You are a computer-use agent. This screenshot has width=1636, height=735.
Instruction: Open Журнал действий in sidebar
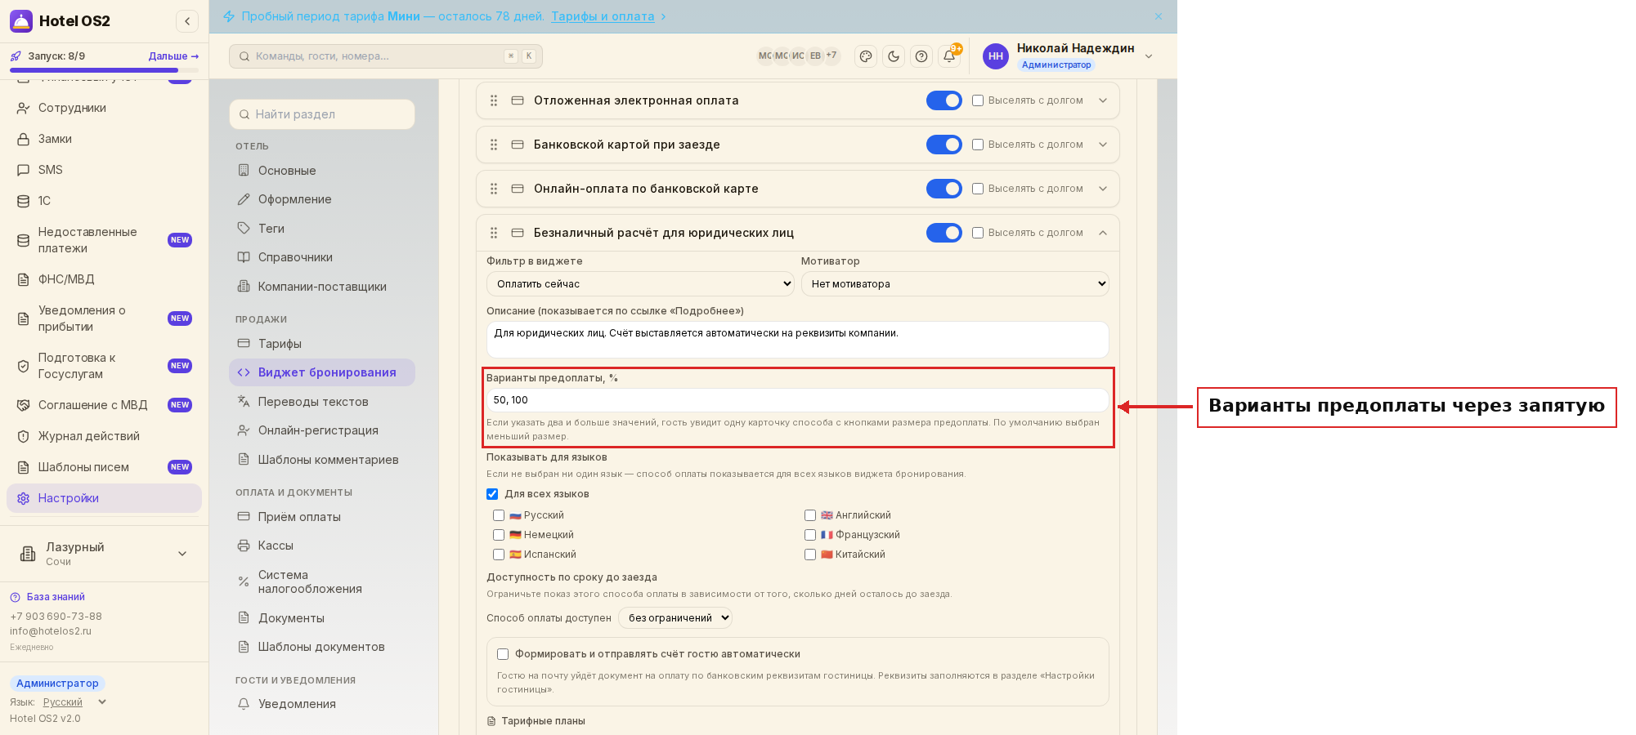coord(104,436)
